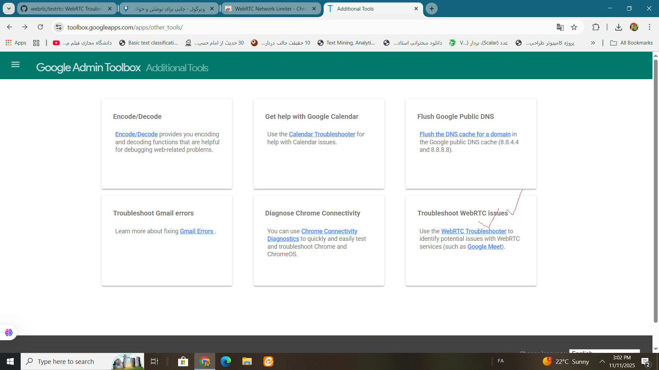Bookmark this page with star icon
The width and height of the screenshot is (659, 370).
coord(574,27)
